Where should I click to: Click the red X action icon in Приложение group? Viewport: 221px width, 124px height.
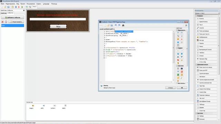click(x=182, y=39)
